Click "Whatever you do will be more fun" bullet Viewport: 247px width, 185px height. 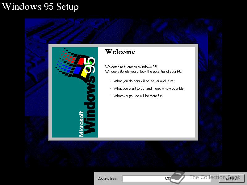tap(138, 96)
